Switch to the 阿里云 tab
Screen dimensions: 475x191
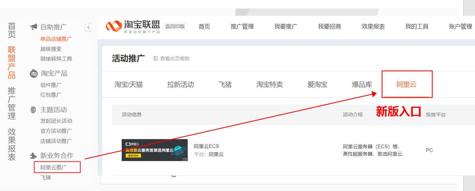pyautogui.click(x=406, y=85)
